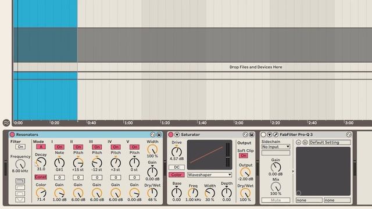Click 'Drop Files and Devices Here' area

tap(256, 67)
